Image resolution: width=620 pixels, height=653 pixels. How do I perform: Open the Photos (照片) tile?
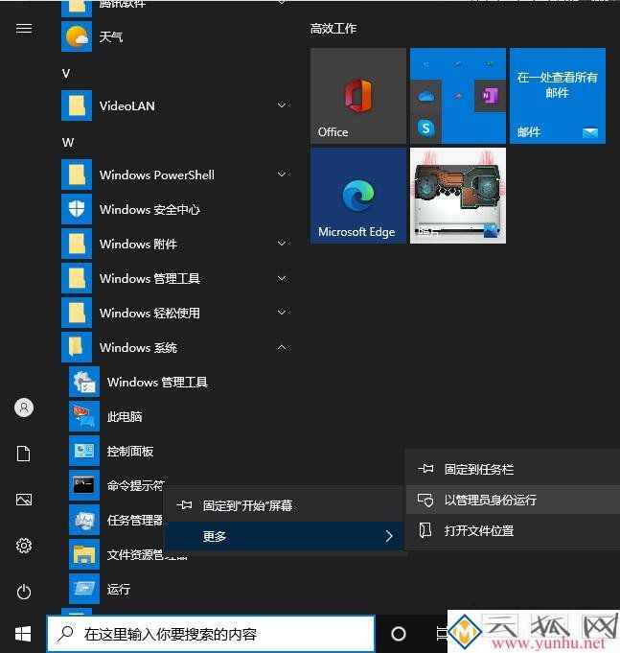point(458,196)
